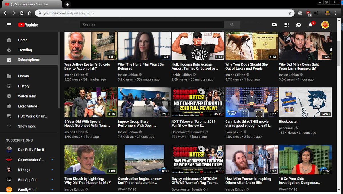Click 'Blockbuster' video title
Viewport: 343px width, 194px height.
click(288, 122)
